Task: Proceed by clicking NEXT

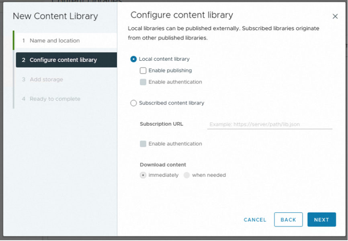Action: tap(321, 220)
